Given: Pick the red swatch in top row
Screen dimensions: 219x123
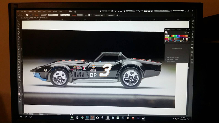Looking at the screenshot, I should pos(172,36).
